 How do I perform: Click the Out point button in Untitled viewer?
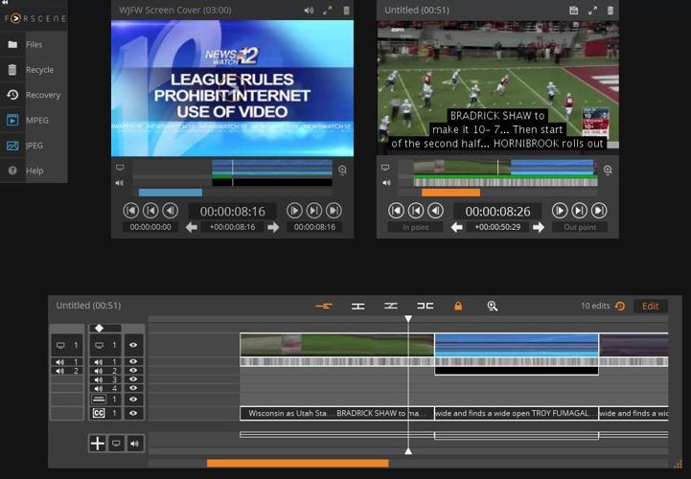coord(580,227)
